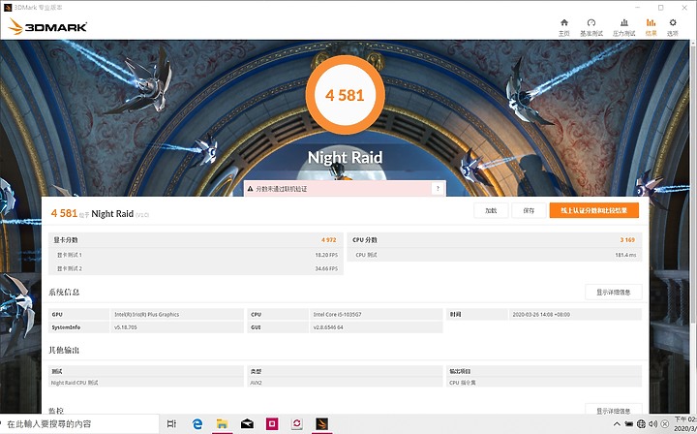Click the 4 581 score circle
697x434 pixels.
point(345,95)
